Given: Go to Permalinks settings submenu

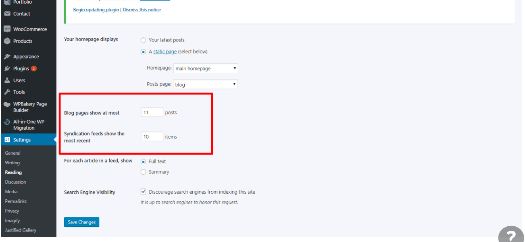Looking at the screenshot, I should (x=16, y=201).
